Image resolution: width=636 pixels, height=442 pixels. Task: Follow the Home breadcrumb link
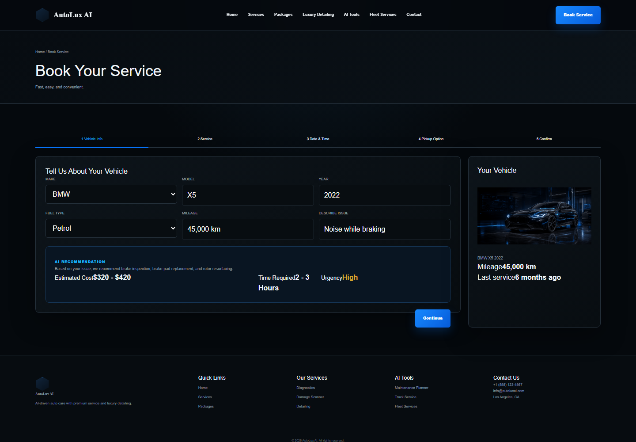pyautogui.click(x=40, y=52)
